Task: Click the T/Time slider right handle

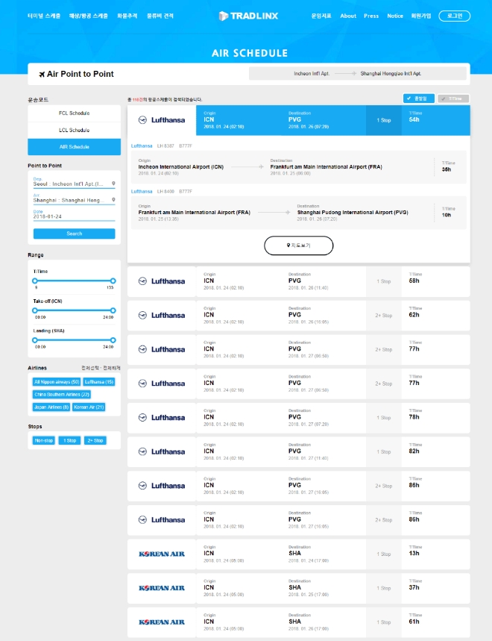Action: tap(113, 281)
